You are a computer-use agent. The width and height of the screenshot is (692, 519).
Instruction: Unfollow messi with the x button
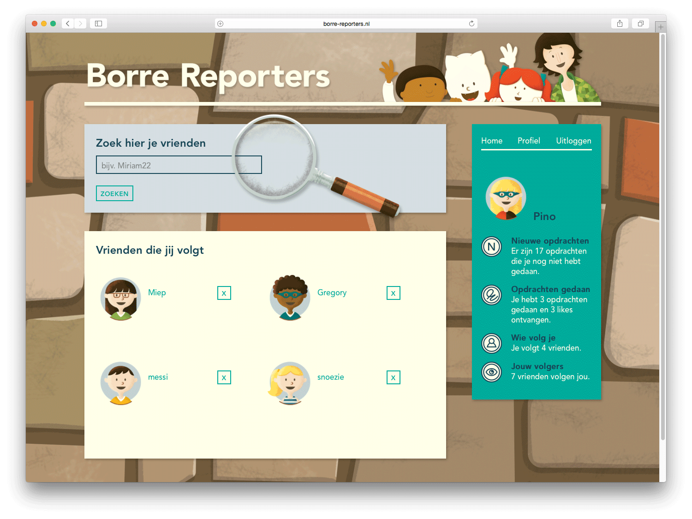tap(224, 377)
